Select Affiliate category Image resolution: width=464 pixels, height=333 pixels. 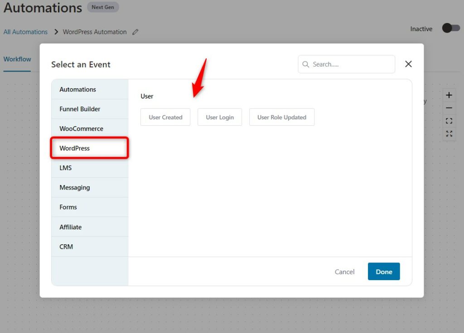tap(90, 227)
